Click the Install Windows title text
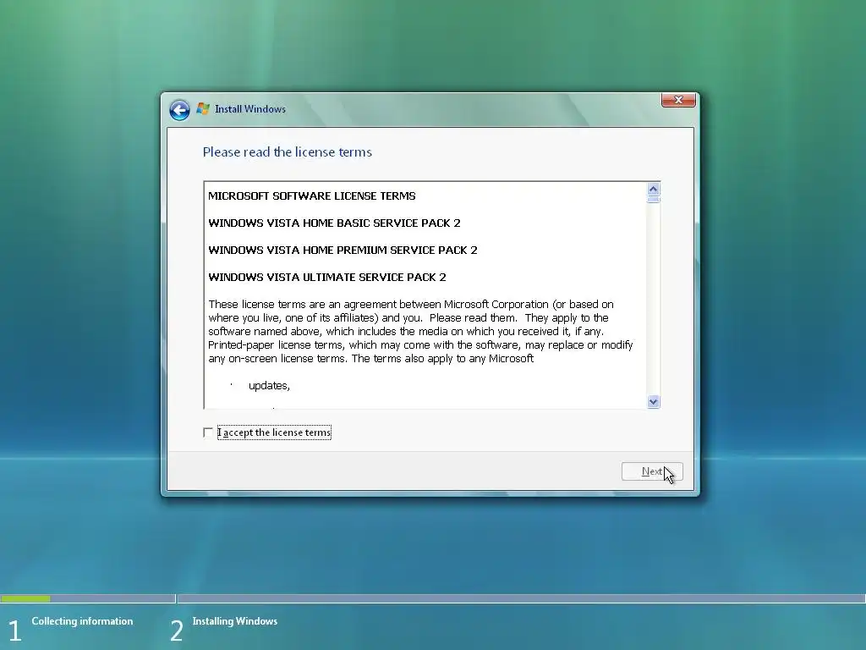This screenshot has width=866, height=650. [250, 109]
